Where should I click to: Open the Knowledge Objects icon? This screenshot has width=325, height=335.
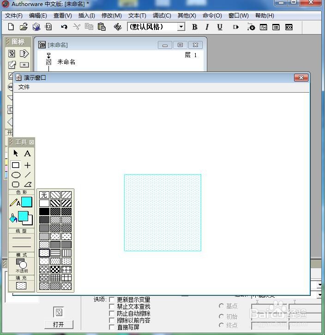tap(289, 27)
